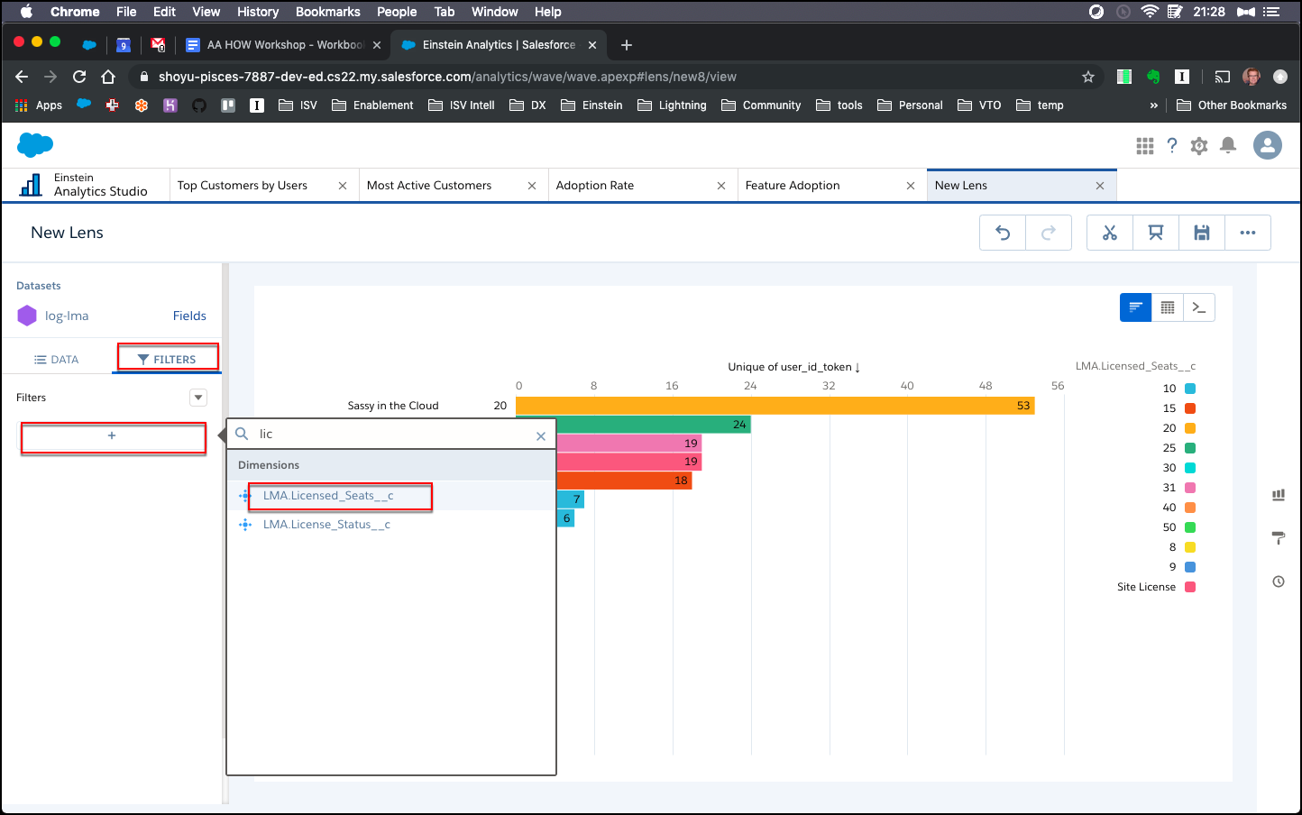Screen dimensions: 1302x815
Task: Sort by Unique of user_id_token header
Action: click(794, 367)
